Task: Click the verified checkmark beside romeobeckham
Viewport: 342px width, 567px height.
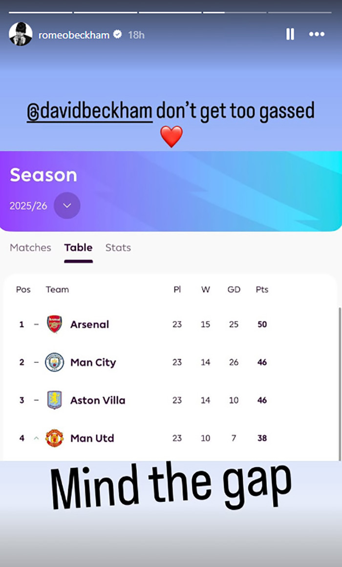Action: tap(116, 34)
